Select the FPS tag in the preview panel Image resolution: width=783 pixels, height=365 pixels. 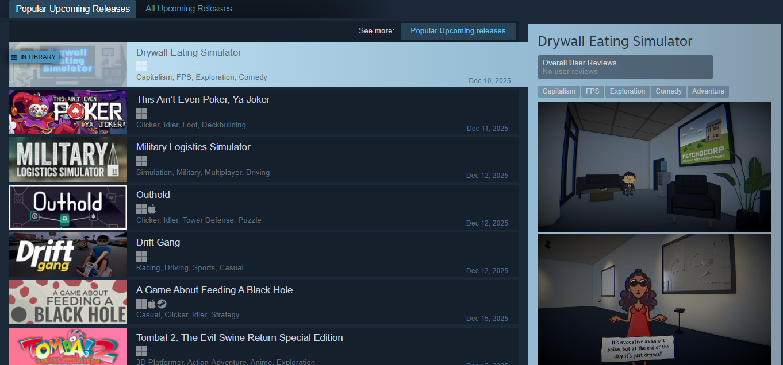click(x=592, y=91)
